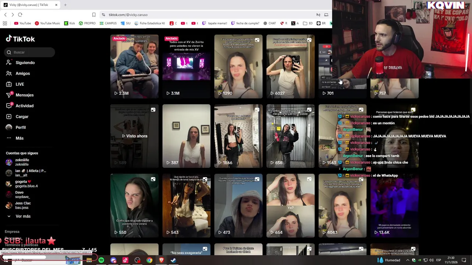Expand Ver más followed accounts

[18, 216]
